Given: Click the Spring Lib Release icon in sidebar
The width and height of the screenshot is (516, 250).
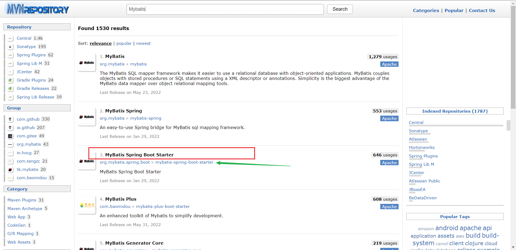Looking at the screenshot, I should point(10,97).
